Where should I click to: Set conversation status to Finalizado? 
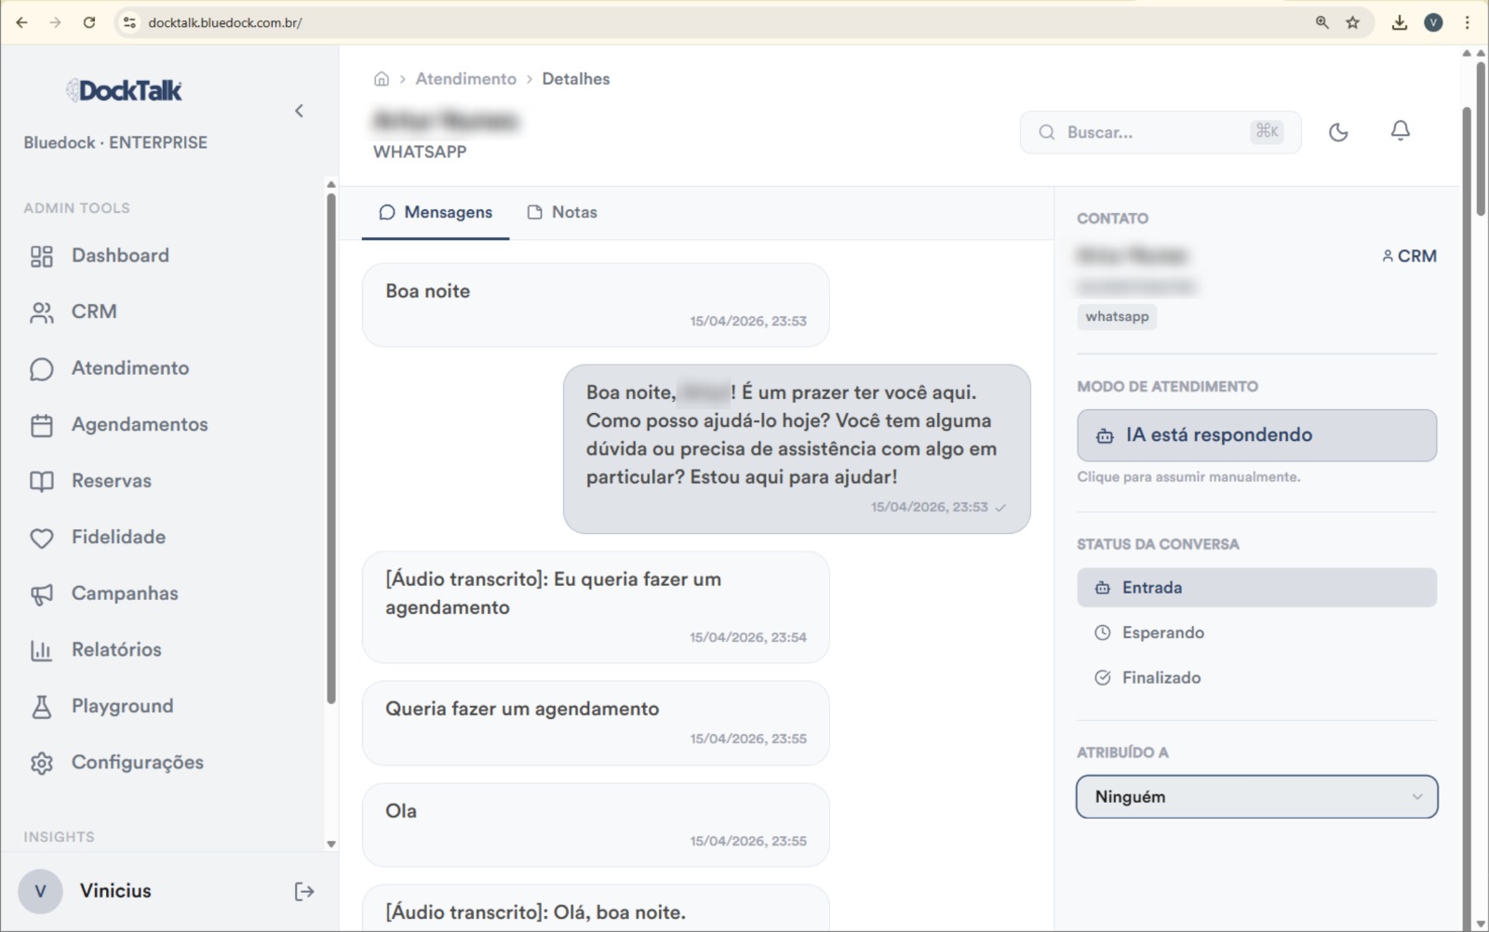[x=1256, y=678]
